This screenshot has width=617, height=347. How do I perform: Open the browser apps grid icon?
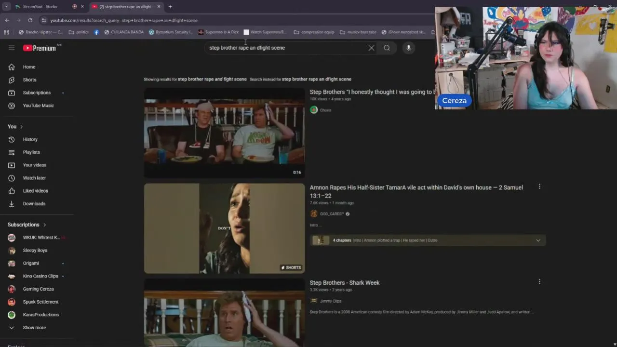click(x=6, y=32)
